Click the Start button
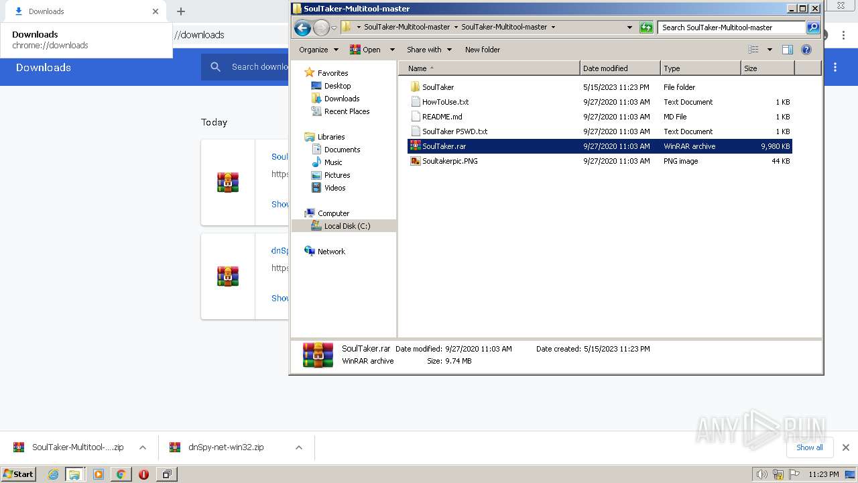The height and width of the screenshot is (483, 858). pyautogui.click(x=19, y=474)
